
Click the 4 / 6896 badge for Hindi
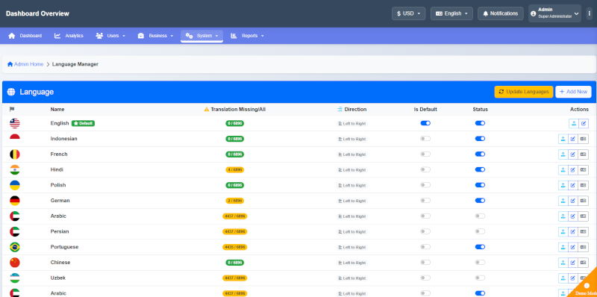tap(235, 170)
